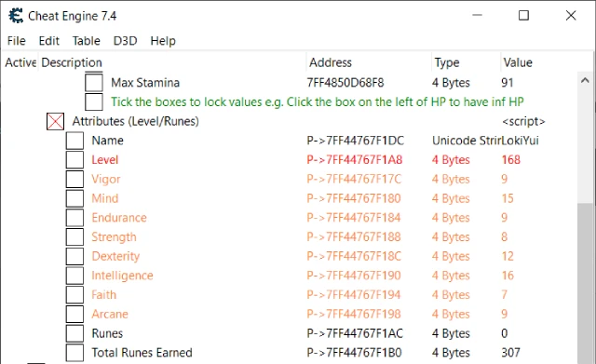Select the Runes value 0

505,333
